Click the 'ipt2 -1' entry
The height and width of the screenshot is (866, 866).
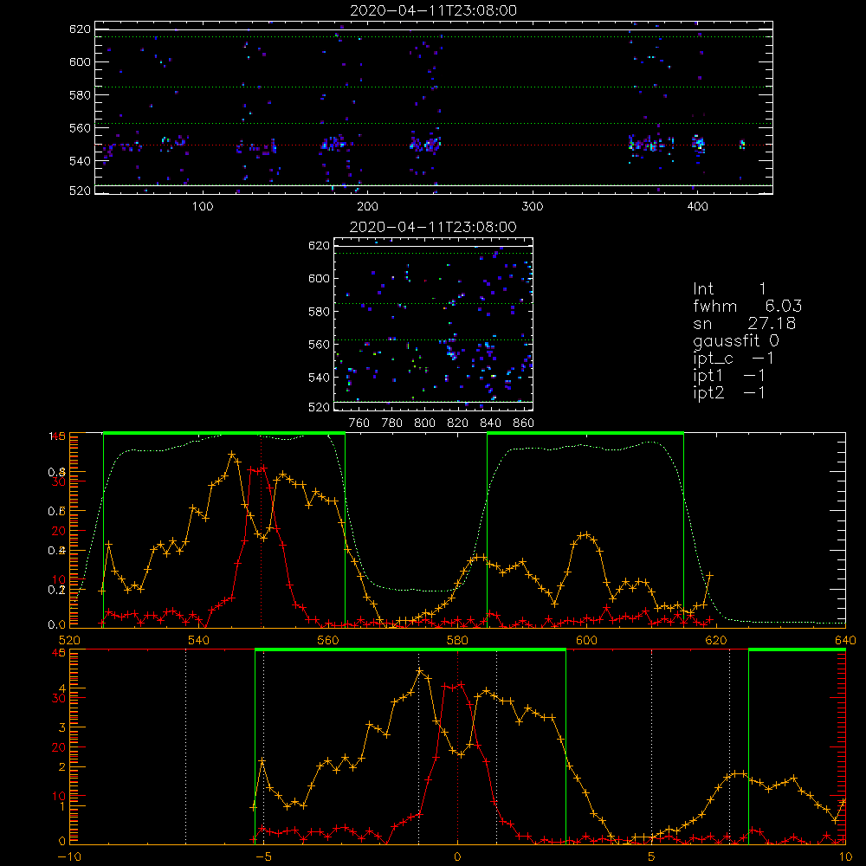point(729,392)
